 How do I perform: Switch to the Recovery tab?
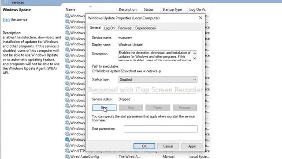(125, 28)
